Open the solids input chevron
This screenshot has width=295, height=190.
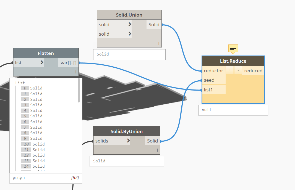(x=128, y=141)
